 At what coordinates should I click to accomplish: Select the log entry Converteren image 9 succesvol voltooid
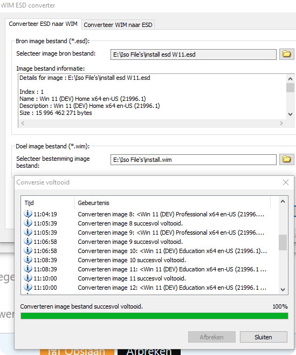point(145,242)
